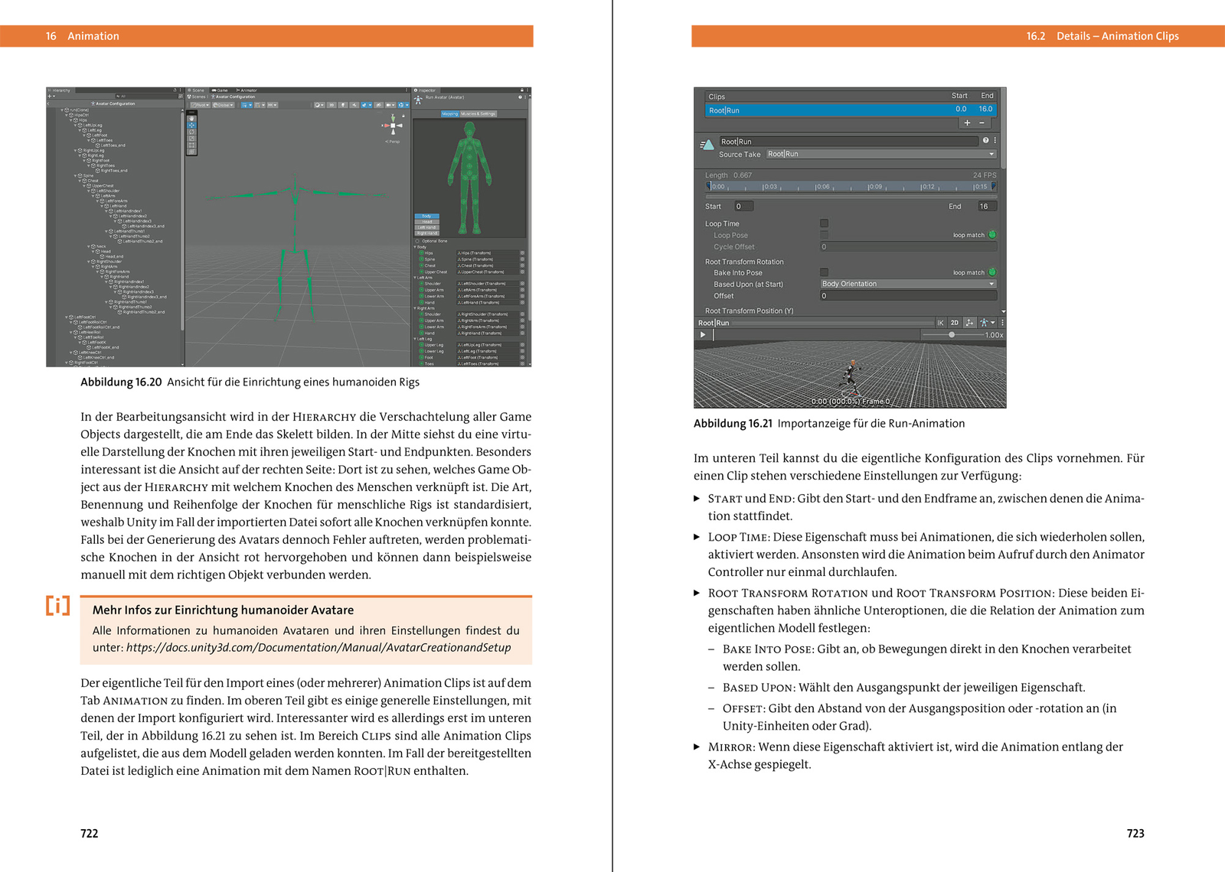Click the Cycle Offset value field
This screenshot has height=872, width=1225.
908,246
